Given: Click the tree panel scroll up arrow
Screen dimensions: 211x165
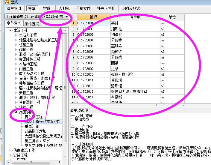Looking at the screenshot, I should tap(65, 31).
